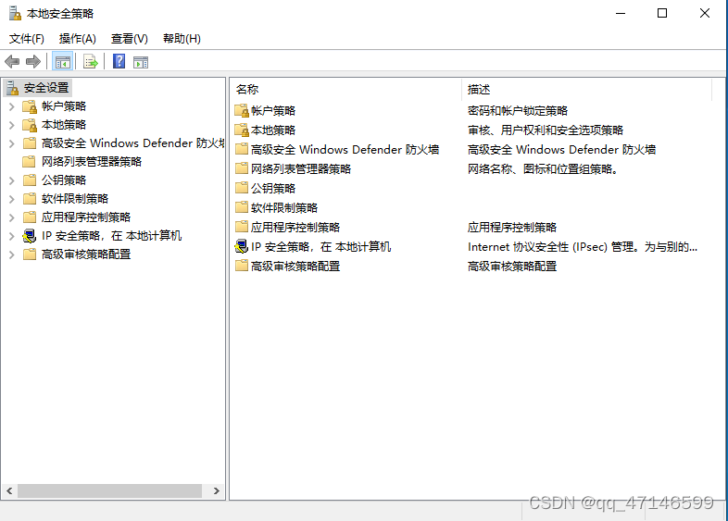
Task: Click 应用程序控制策略 folder icon in left tree
Action: coord(30,217)
